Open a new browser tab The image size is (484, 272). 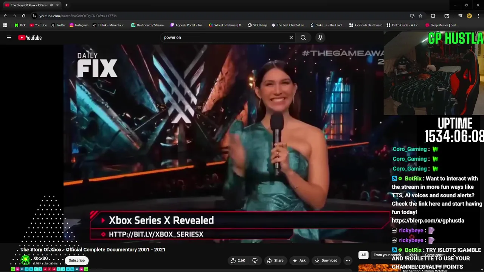[x=67, y=5]
